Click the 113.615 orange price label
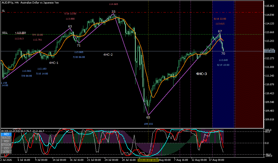This screenshot has width=278, height=163. [x=220, y=24]
